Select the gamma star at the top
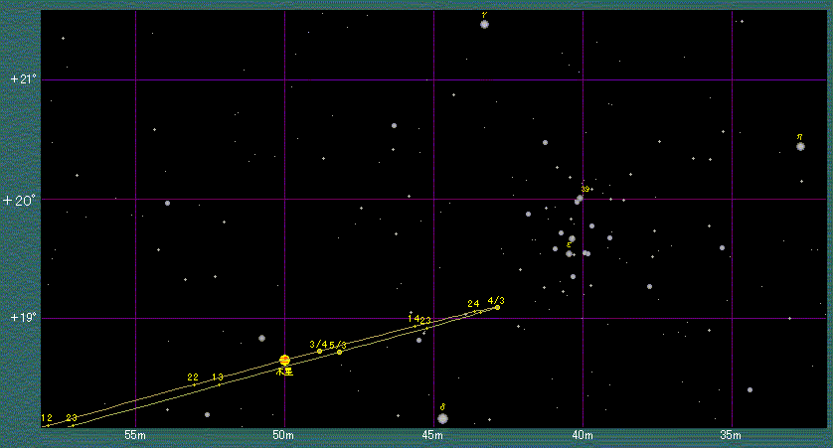The image size is (833, 448). pyautogui.click(x=484, y=24)
